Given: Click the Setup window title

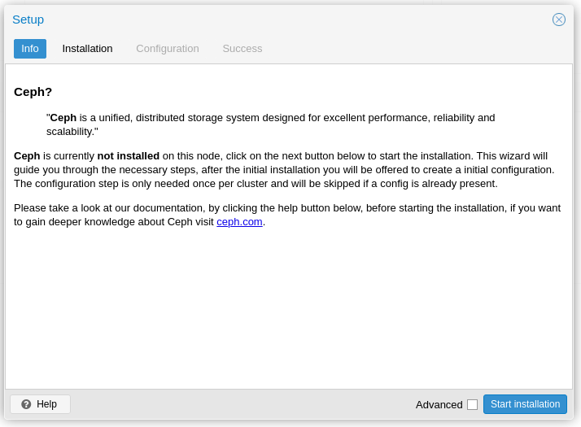Looking at the screenshot, I should (28, 20).
